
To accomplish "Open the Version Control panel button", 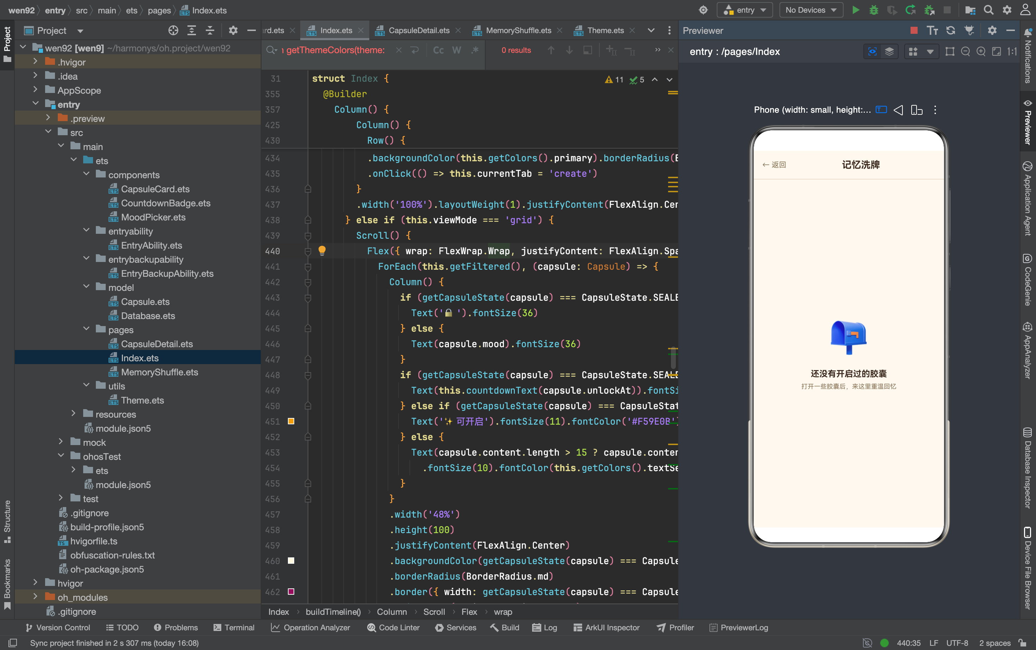I will pos(58,628).
